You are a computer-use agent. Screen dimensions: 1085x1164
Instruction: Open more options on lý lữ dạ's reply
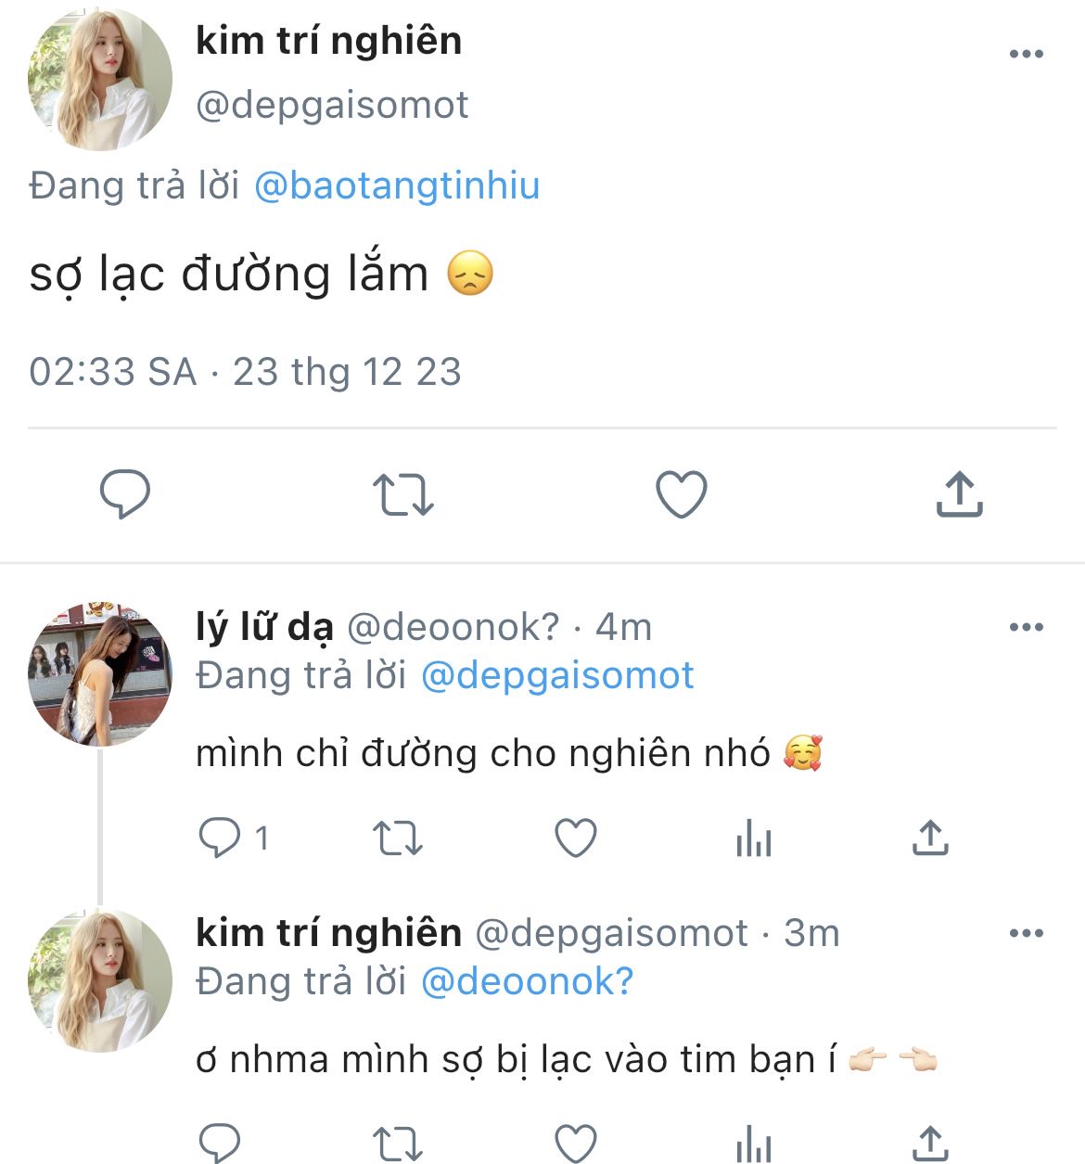(x=1026, y=628)
